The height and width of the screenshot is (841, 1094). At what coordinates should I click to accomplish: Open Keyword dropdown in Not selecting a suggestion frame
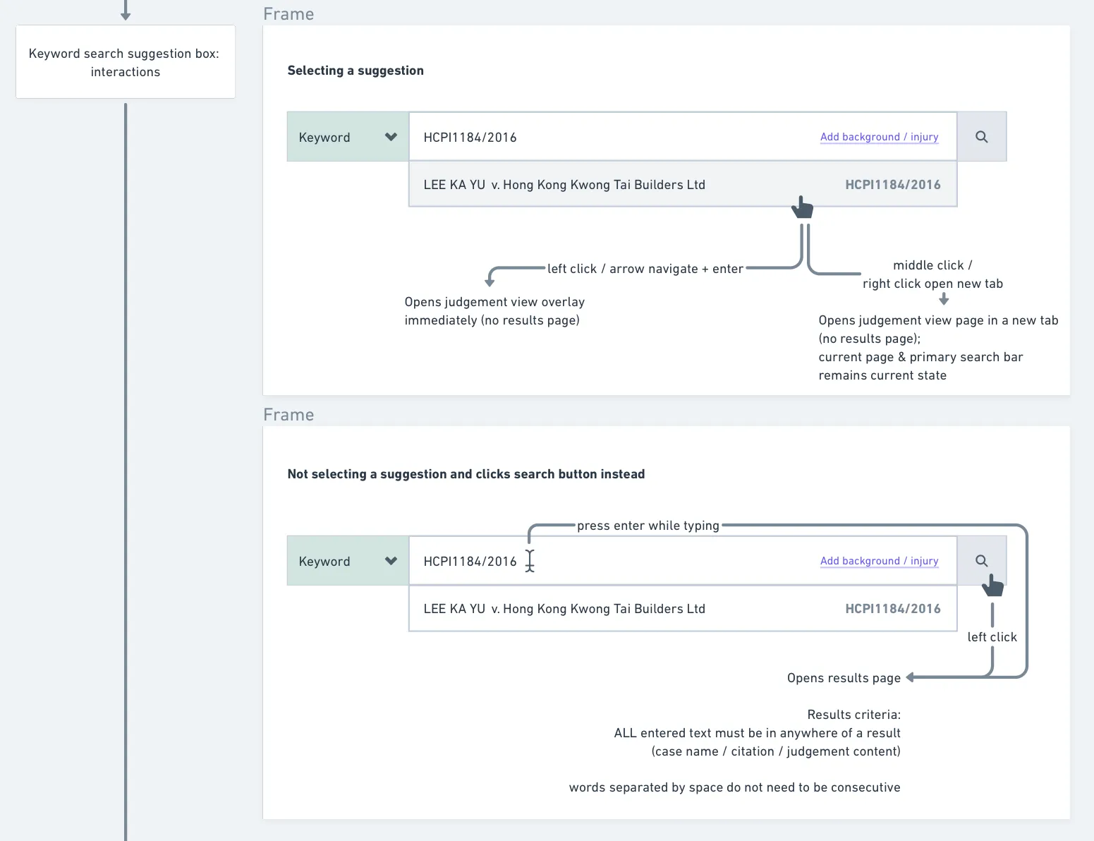coord(348,561)
